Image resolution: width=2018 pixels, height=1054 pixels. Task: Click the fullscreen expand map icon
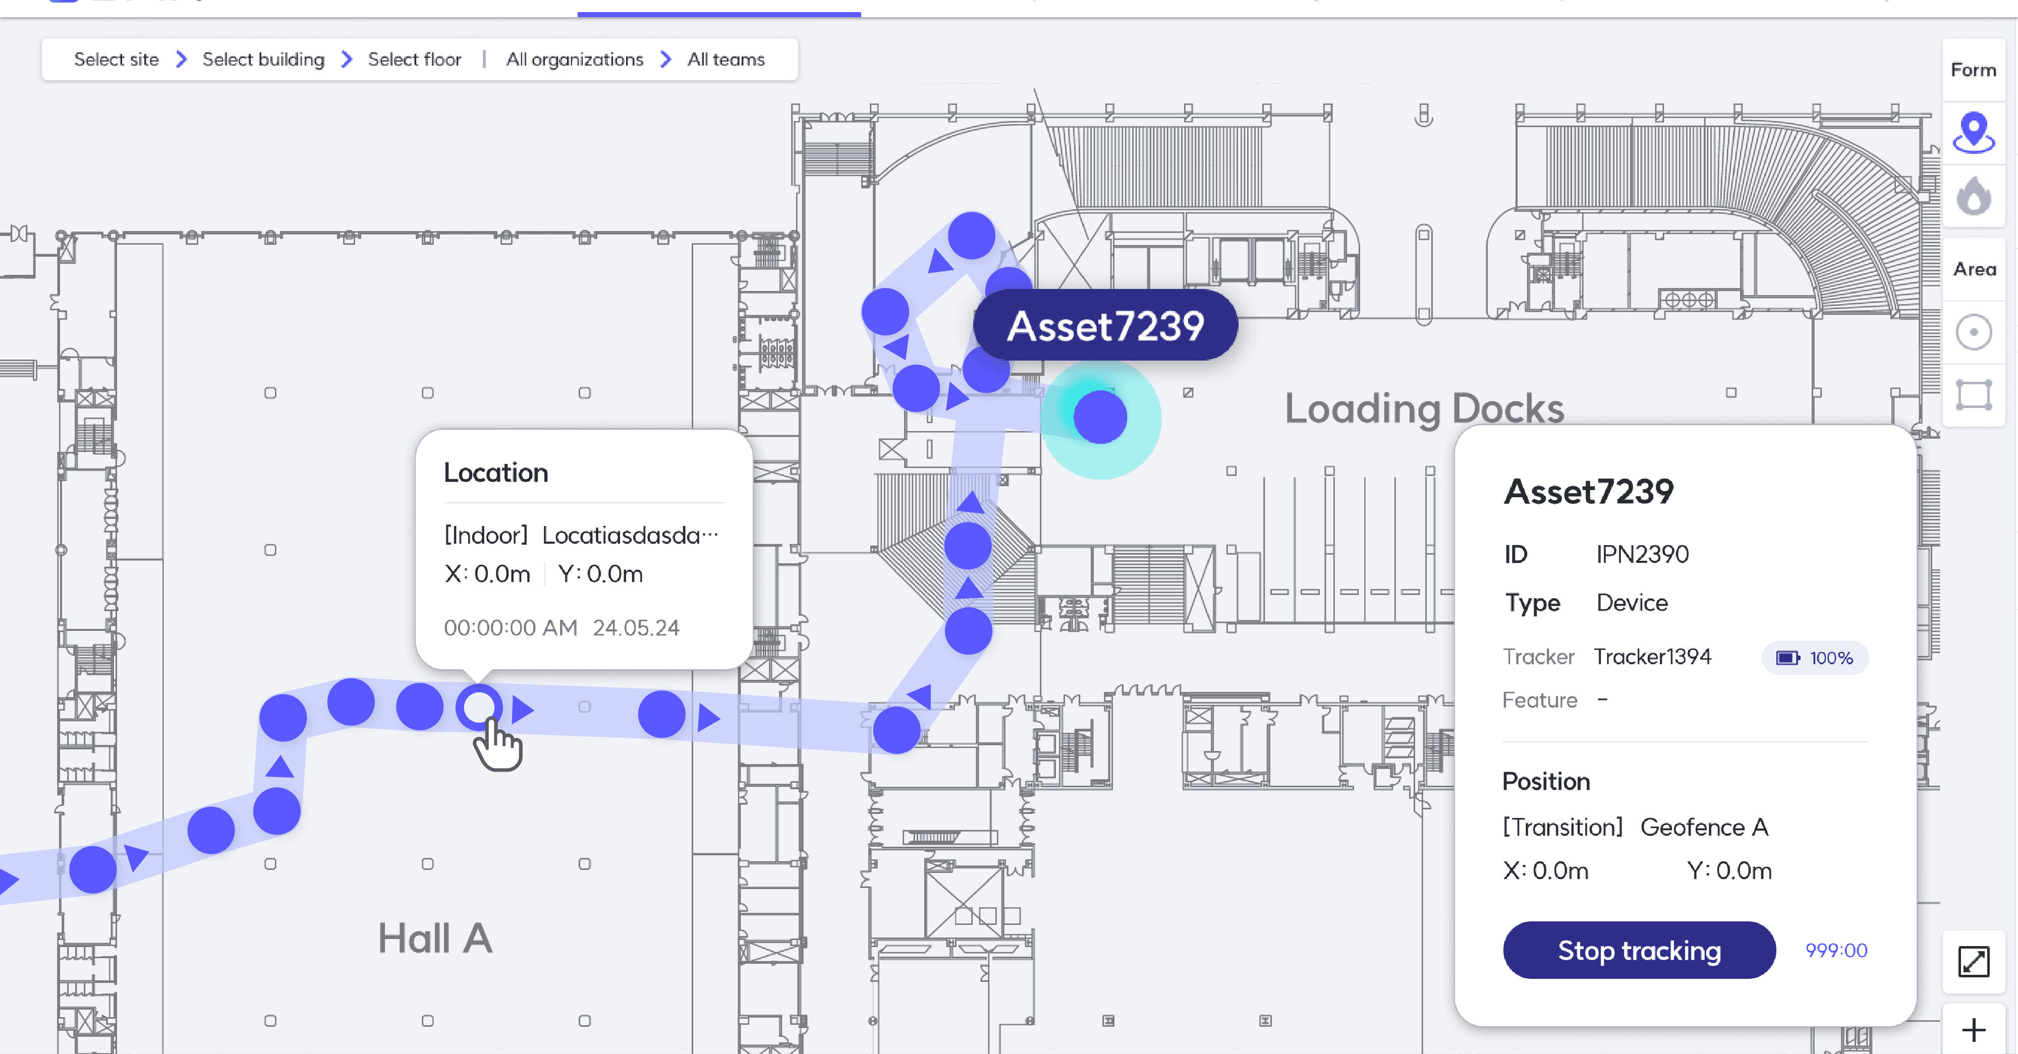pyautogui.click(x=1973, y=961)
